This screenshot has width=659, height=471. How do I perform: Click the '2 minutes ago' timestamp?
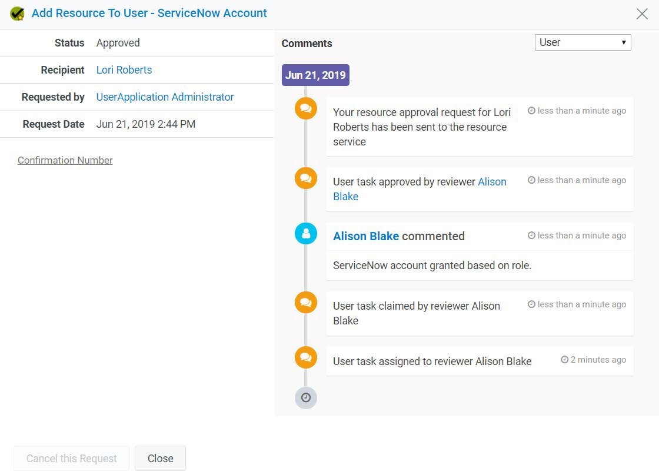click(598, 360)
